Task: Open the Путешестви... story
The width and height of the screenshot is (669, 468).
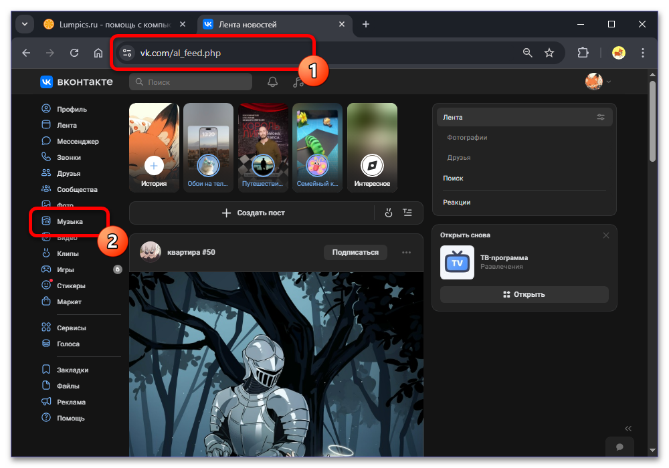Action: pos(263,148)
